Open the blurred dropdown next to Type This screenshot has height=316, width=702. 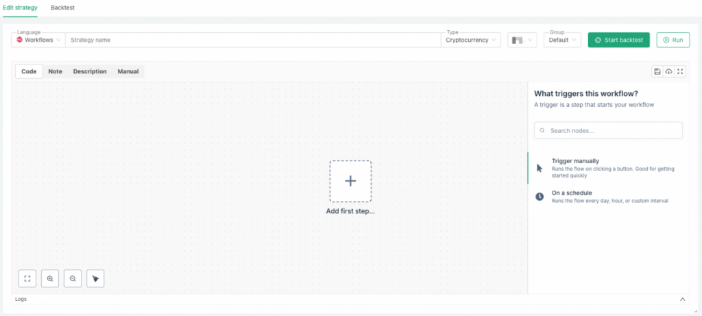(x=522, y=40)
